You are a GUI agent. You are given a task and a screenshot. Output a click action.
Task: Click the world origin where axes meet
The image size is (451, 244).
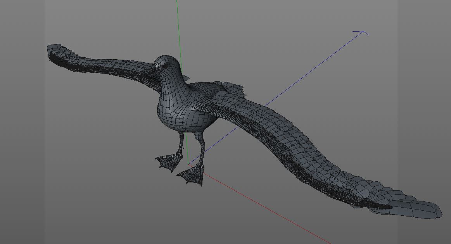click(188, 164)
